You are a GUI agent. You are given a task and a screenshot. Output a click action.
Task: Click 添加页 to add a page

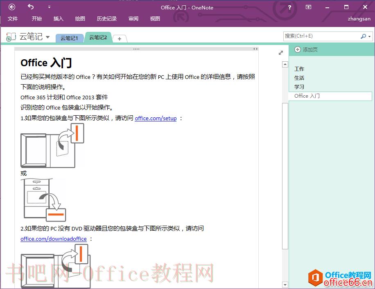pos(310,50)
